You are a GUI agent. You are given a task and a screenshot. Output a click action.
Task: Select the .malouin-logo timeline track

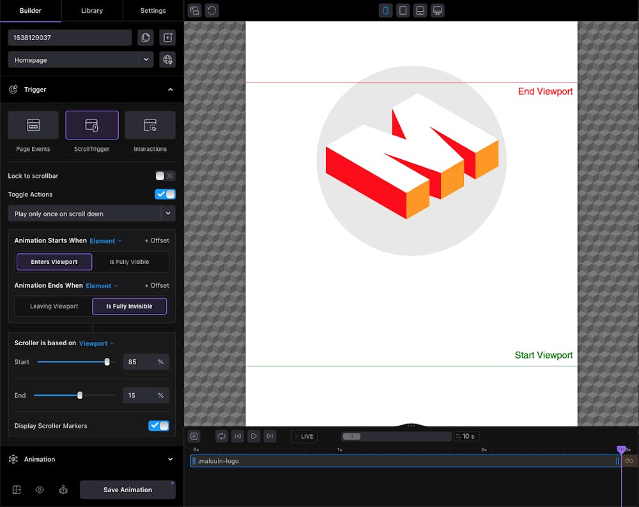(x=406, y=461)
